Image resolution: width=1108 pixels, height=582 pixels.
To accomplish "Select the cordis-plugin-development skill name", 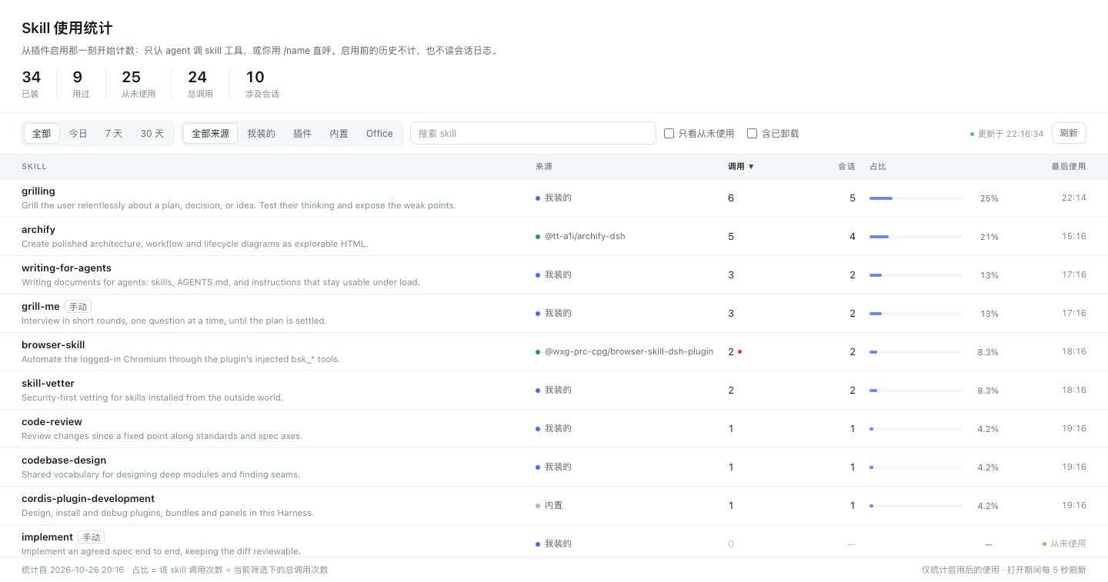I will [x=88, y=498].
